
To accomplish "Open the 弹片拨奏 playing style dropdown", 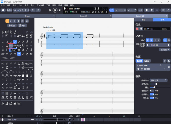I will tap(158, 80).
